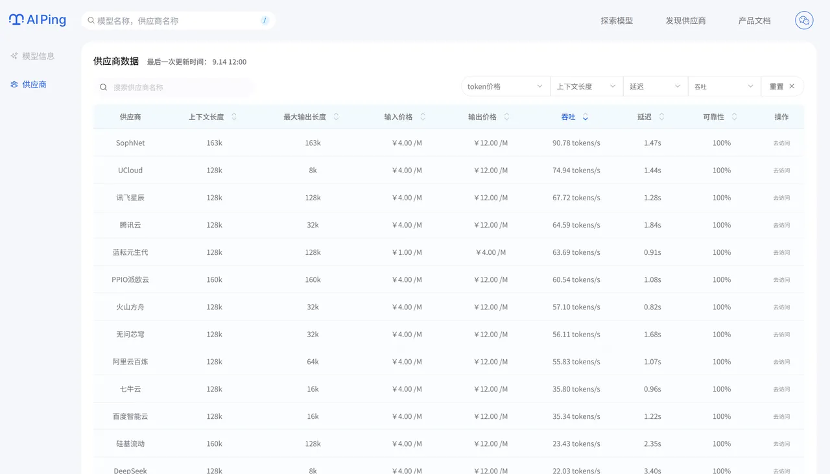Image resolution: width=830 pixels, height=474 pixels.
Task: Select 供应商 in the sidebar
Action: coord(34,84)
